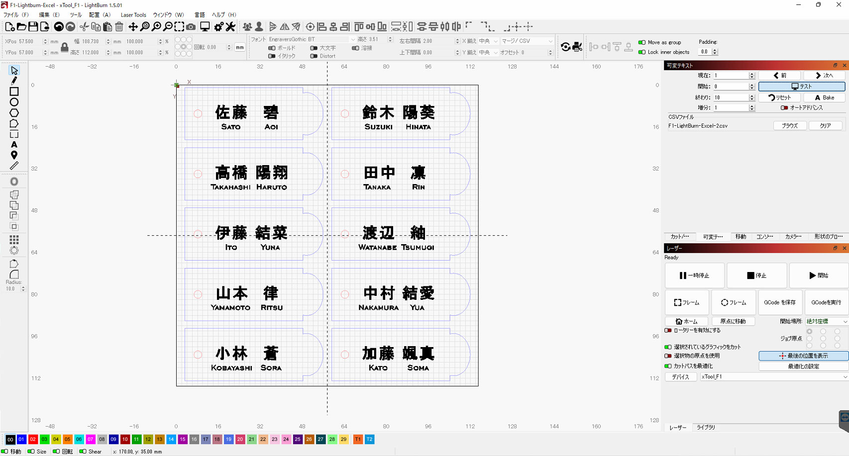Toggle the カットパスを最適化 switch
849x456 pixels.
668,366
